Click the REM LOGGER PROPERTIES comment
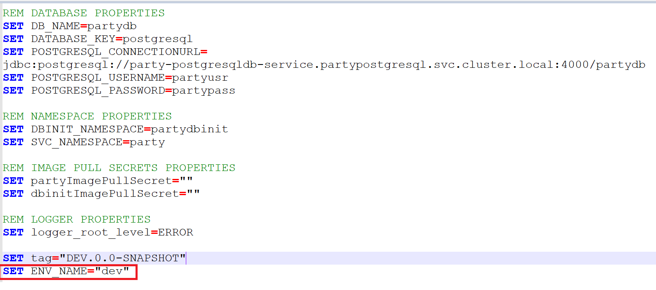Image resolution: width=656 pixels, height=290 pixels. 76,220
